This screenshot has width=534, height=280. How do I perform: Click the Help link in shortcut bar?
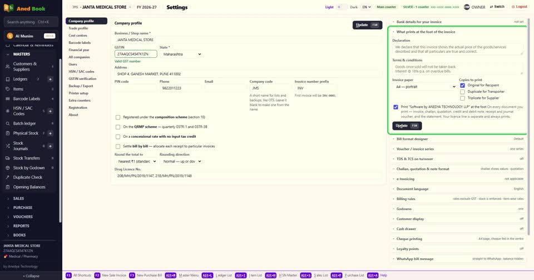[383, 275]
